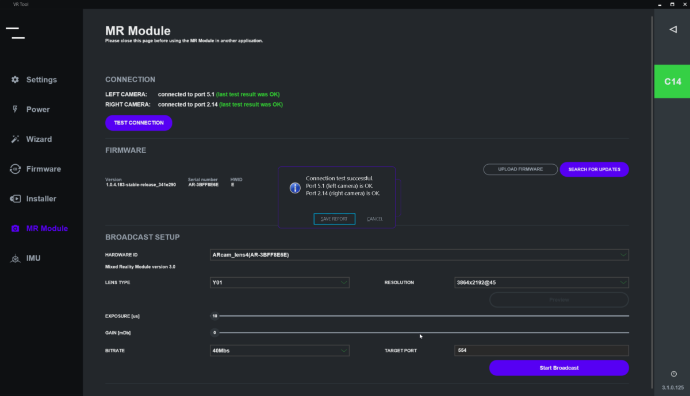
Task: Click the Wizard wand icon
Action: point(16,139)
